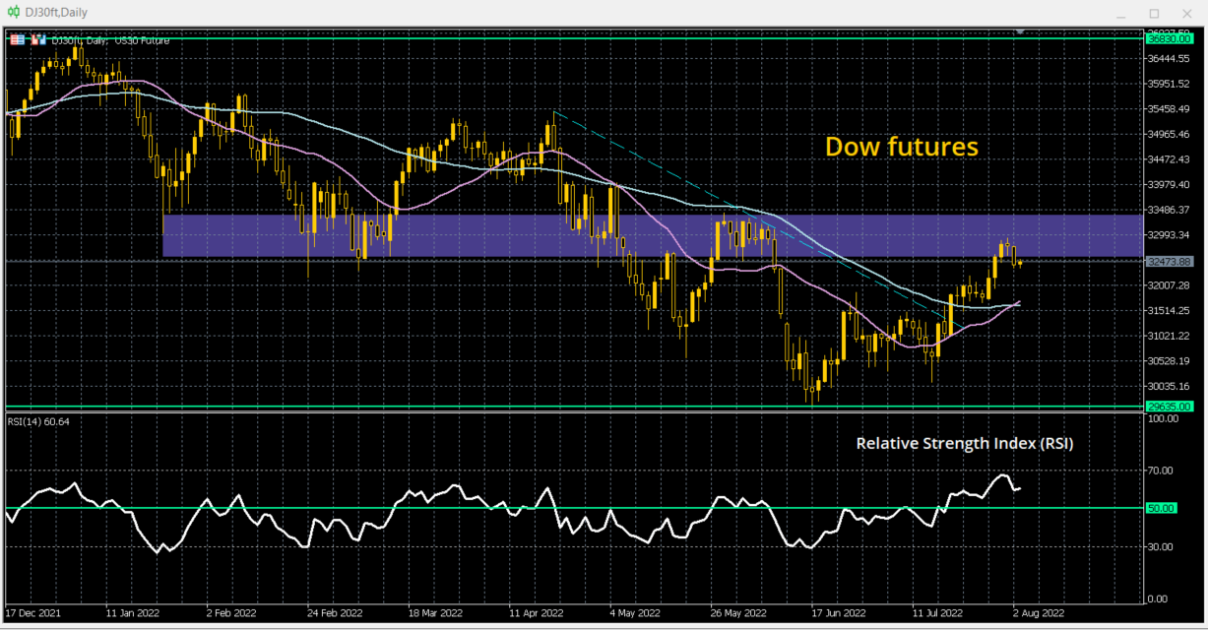Click the 34965.46 price scale value
This screenshot has height=630, width=1208.
click(1169, 134)
